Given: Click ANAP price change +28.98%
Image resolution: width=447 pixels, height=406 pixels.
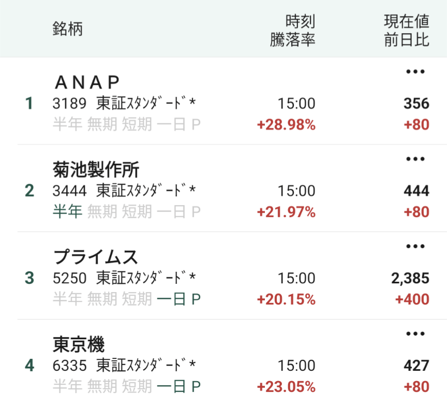Looking at the screenshot, I should [x=286, y=125].
